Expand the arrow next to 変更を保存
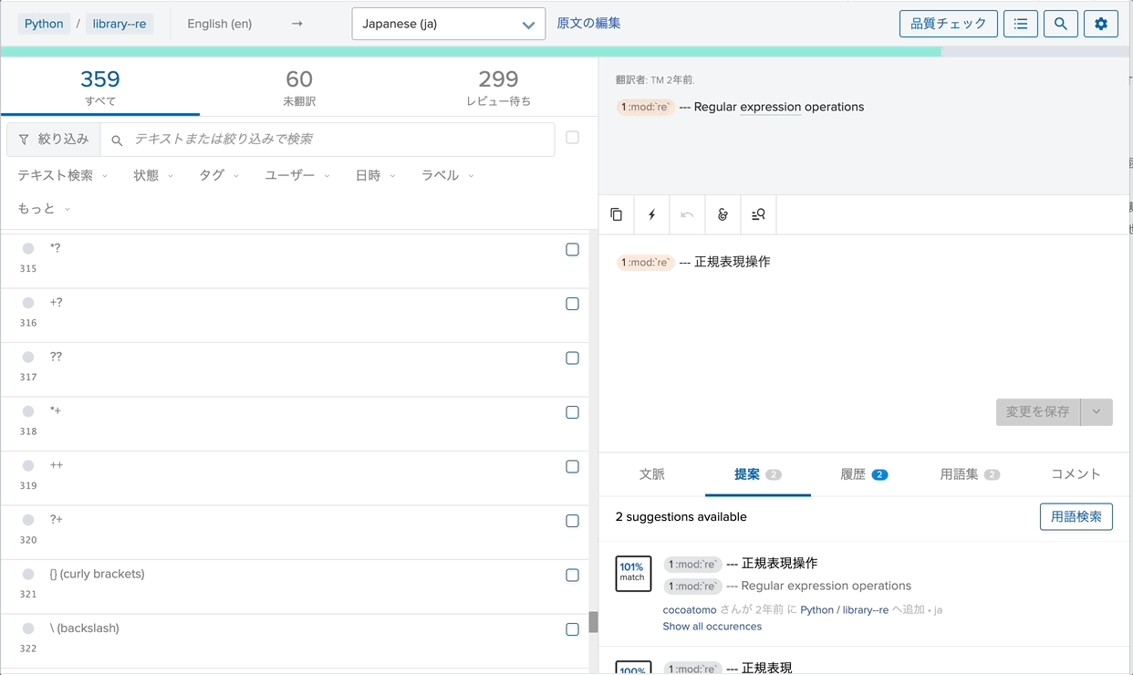This screenshot has height=675, width=1133. [1096, 412]
